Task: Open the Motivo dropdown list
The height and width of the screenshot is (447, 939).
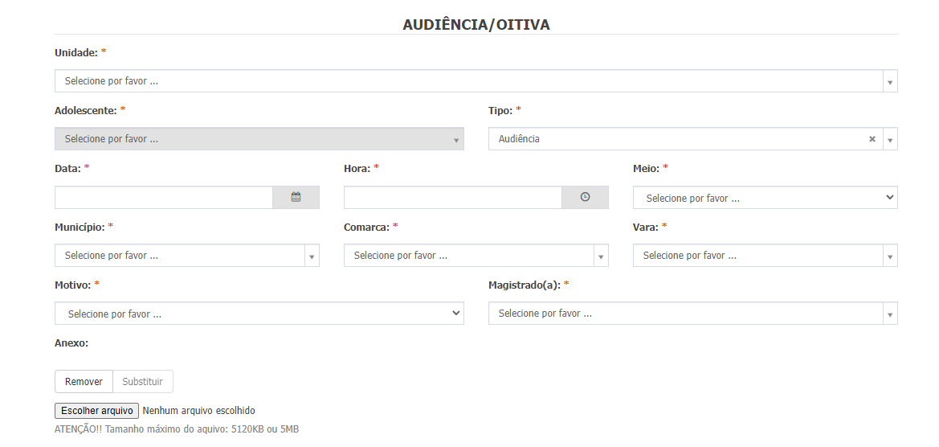Action: click(259, 314)
